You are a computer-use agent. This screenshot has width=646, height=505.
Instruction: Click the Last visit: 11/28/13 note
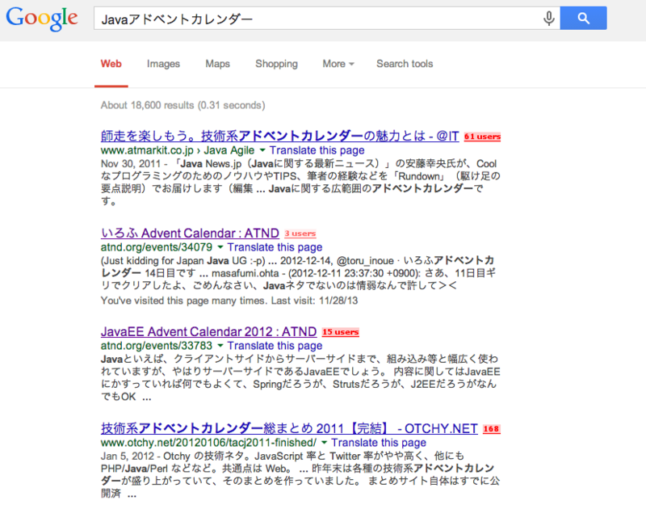[314, 301]
